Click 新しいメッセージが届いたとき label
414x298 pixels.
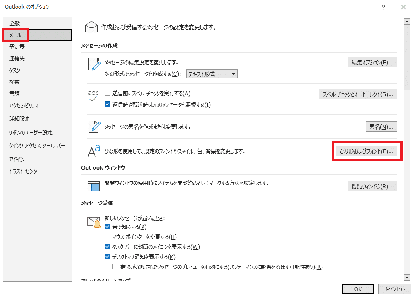(x=135, y=218)
